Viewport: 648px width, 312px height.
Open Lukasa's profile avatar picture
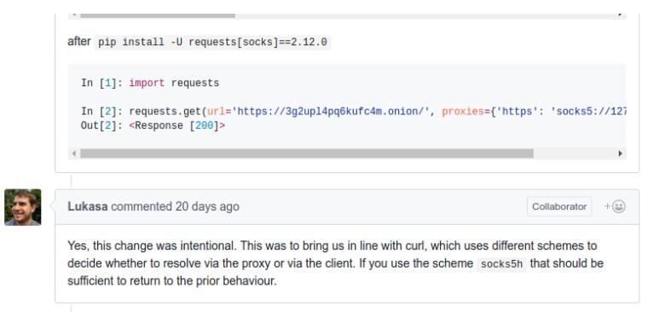point(23,207)
